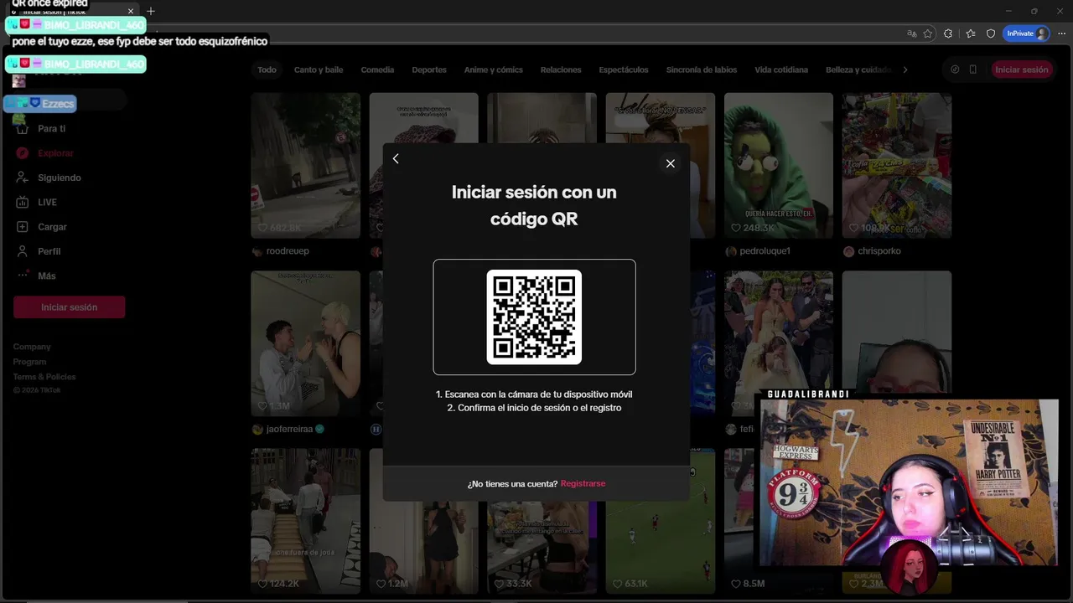Open the Más three-dots icon
This screenshot has height=603, width=1073.
22,276
